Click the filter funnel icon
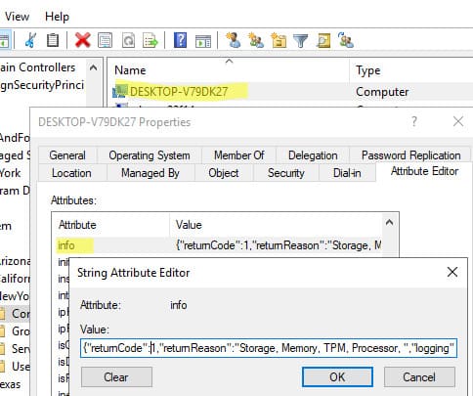Image resolution: width=473 pixels, height=396 pixels. point(300,41)
